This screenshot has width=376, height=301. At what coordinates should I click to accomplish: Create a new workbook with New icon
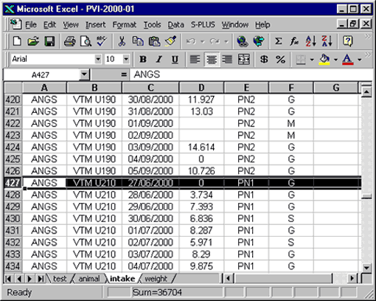point(17,41)
